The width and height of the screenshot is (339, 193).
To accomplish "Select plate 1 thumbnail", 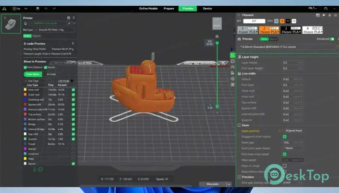I will pyautogui.click(x=11, y=24).
